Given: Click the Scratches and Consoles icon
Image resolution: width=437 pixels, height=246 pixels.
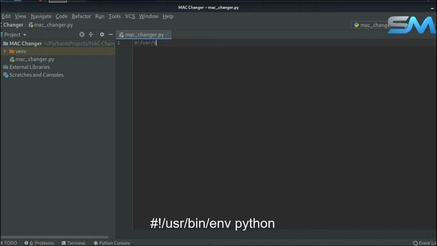Looking at the screenshot, I should [5, 74].
